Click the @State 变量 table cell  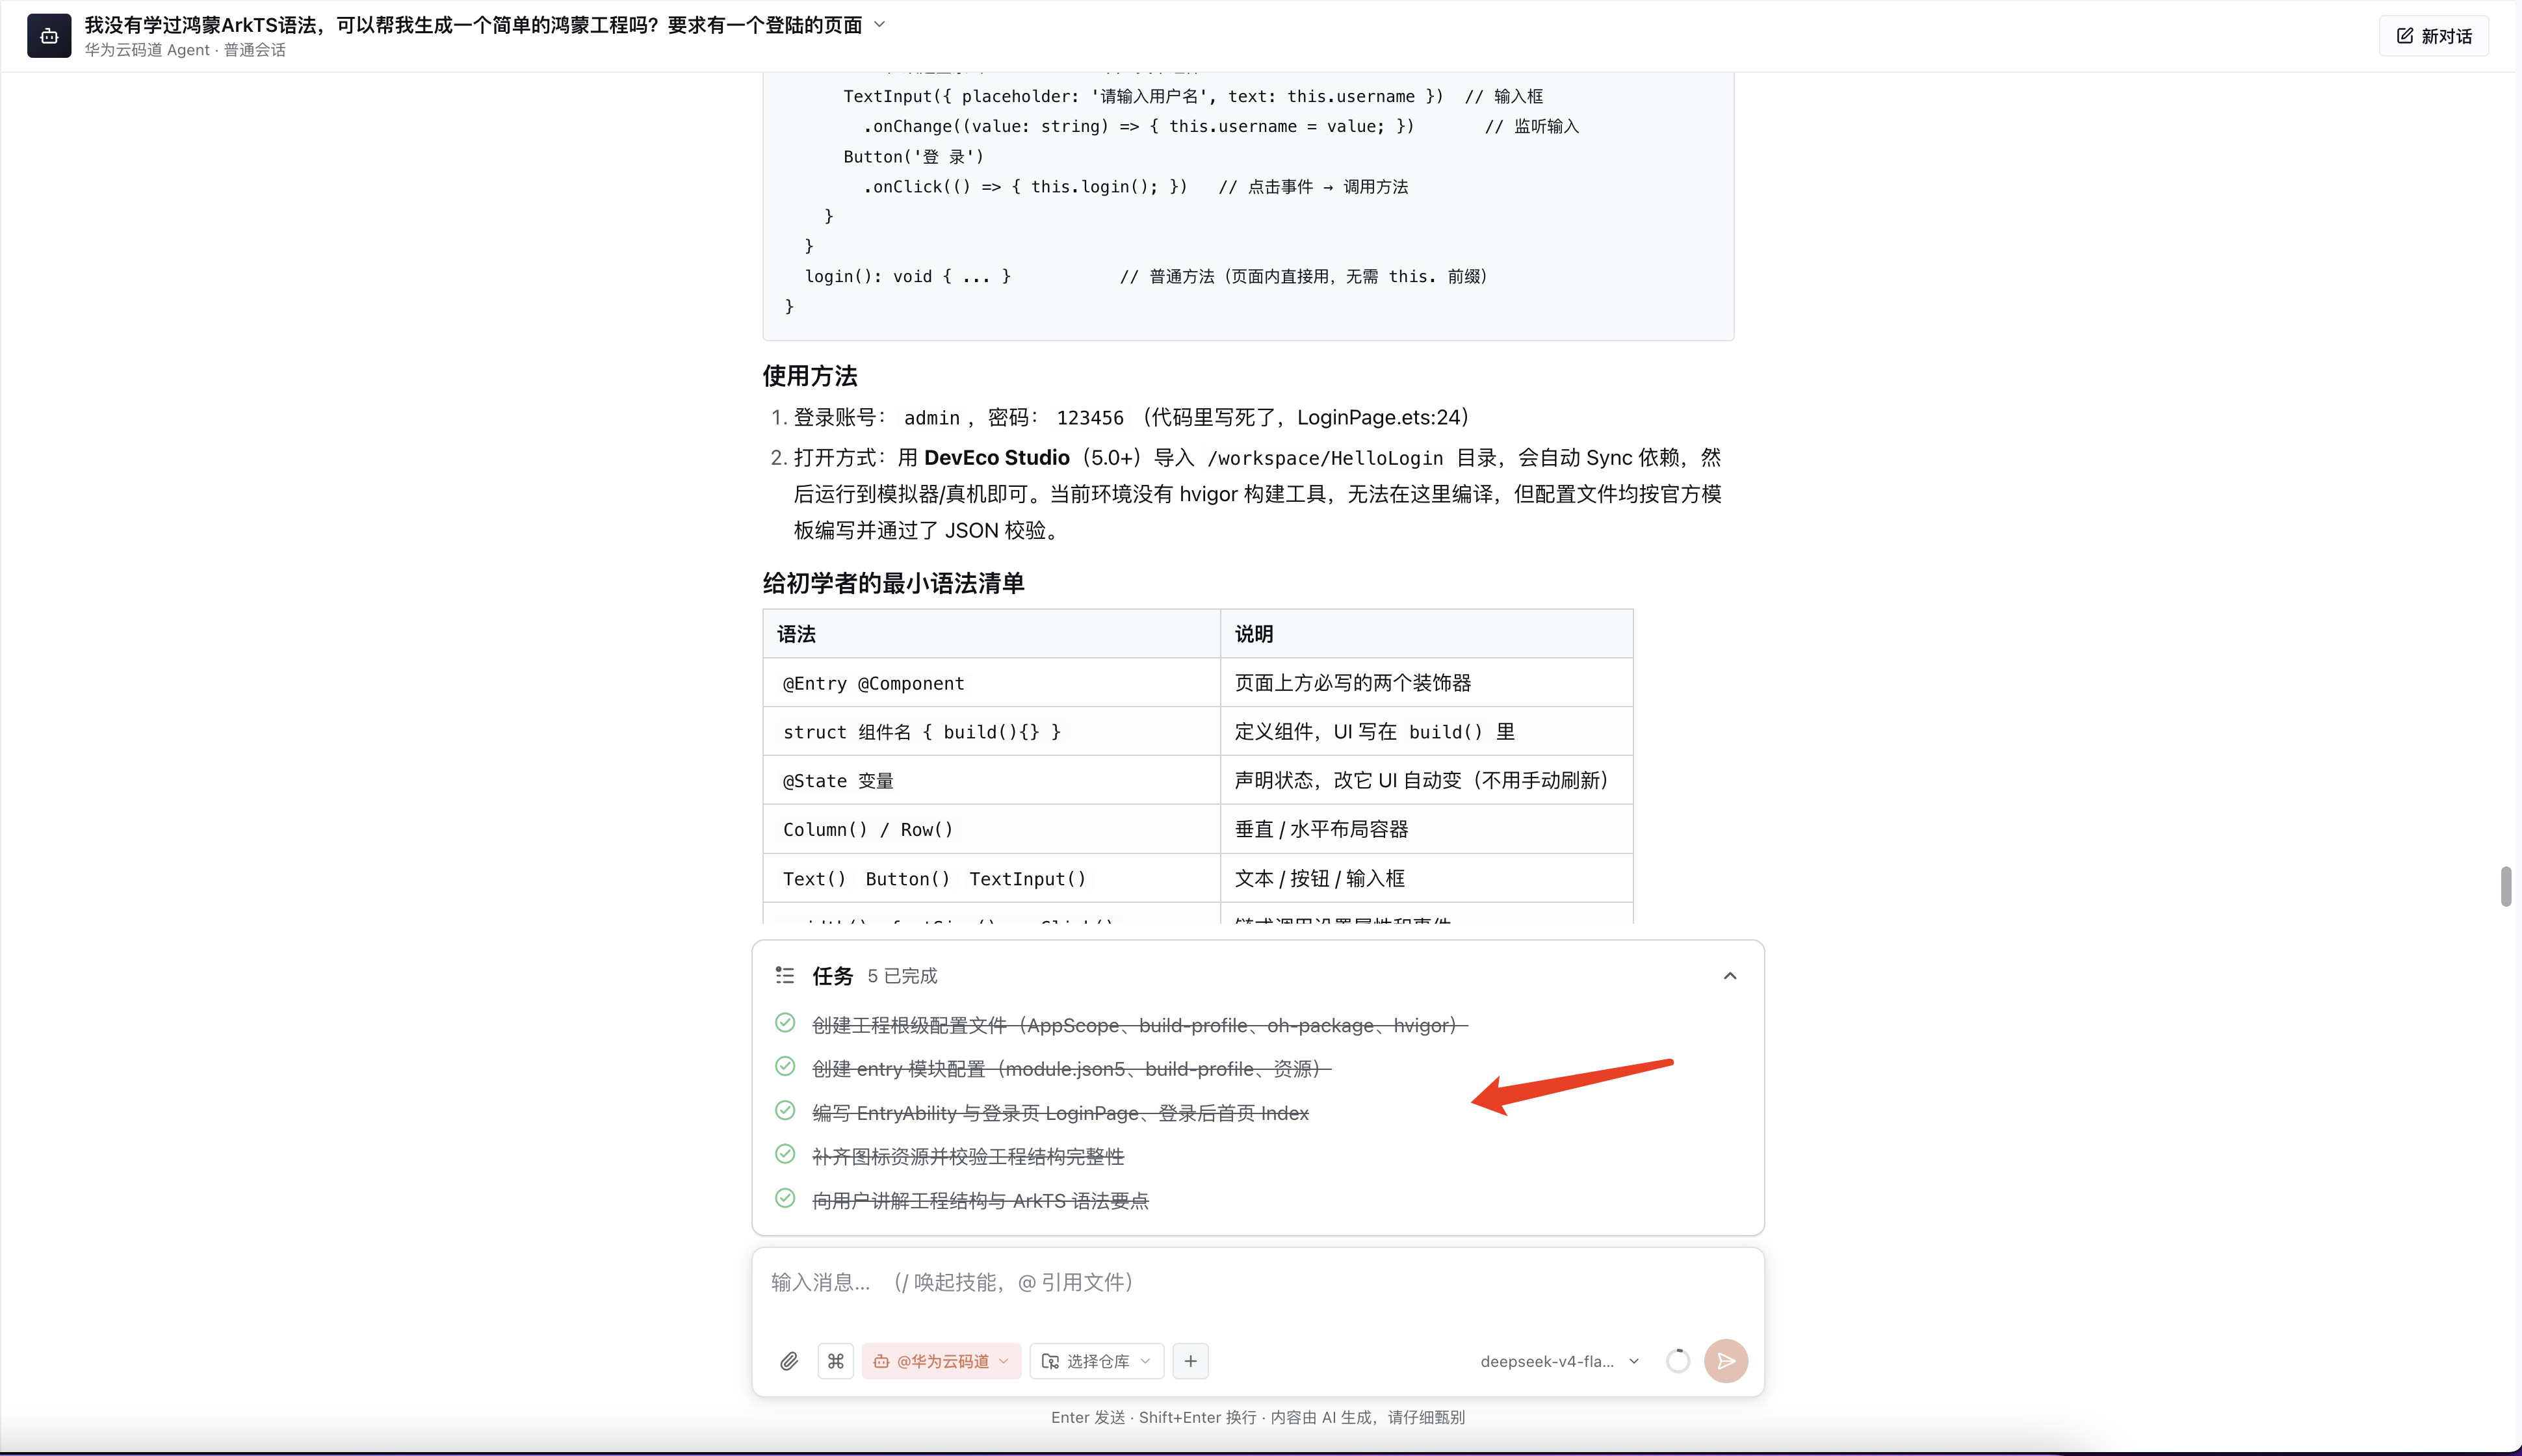click(x=991, y=780)
